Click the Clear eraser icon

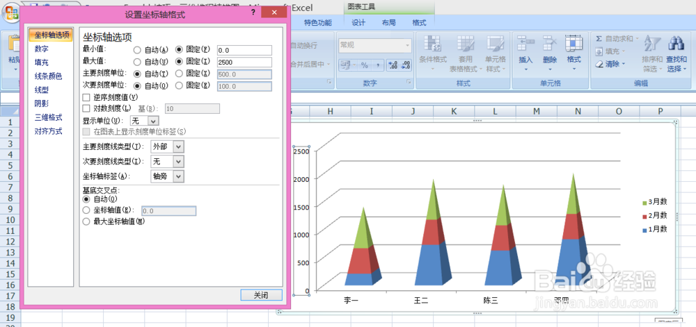[599, 64]
